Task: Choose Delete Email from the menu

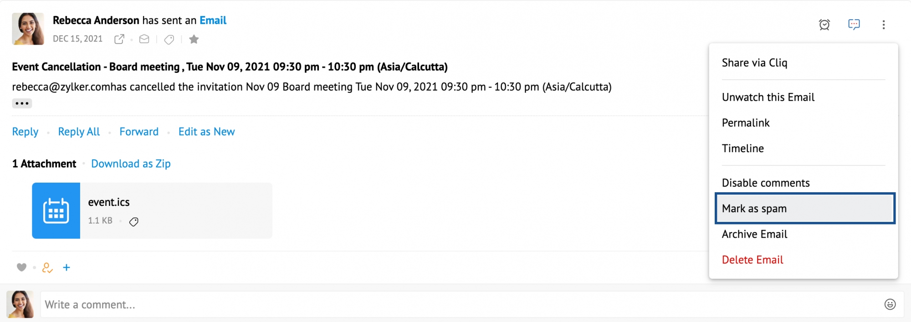Action: point(752,260)
